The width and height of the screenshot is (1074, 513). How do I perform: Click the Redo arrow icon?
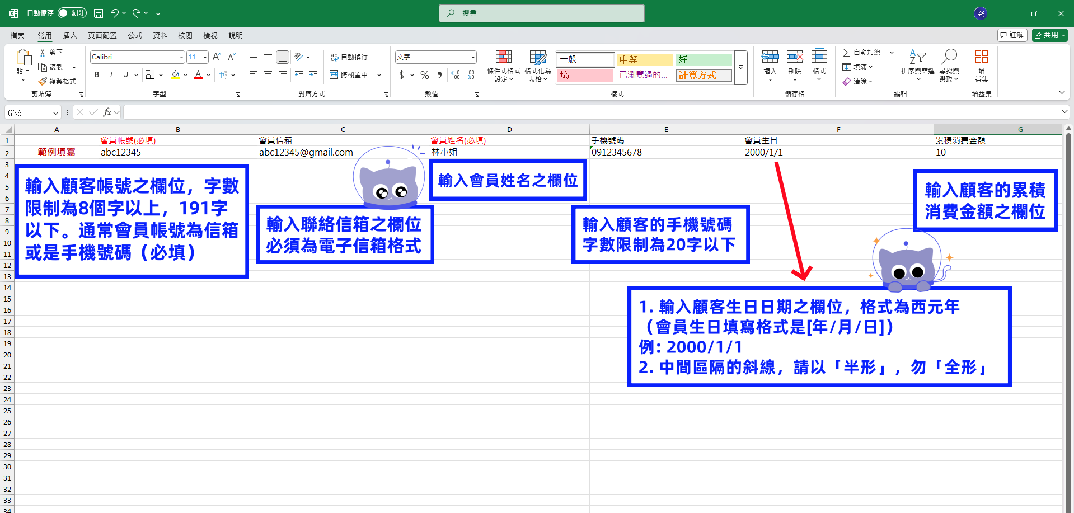coord(137,13)
